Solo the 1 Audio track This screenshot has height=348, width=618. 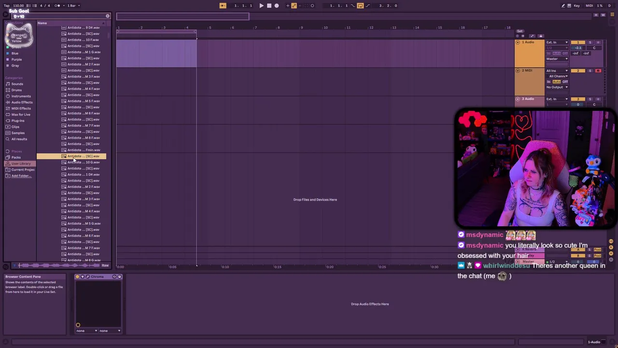(590, 43)
